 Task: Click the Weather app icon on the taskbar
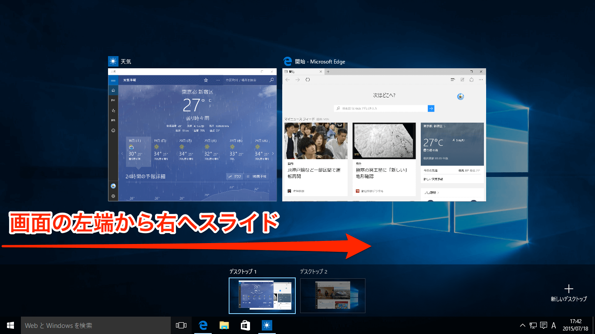coord(267,325)
